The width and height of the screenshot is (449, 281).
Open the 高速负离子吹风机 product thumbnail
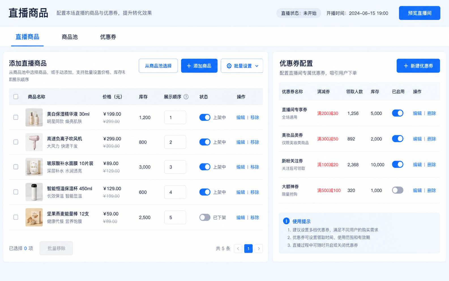[x=34, y=142]
